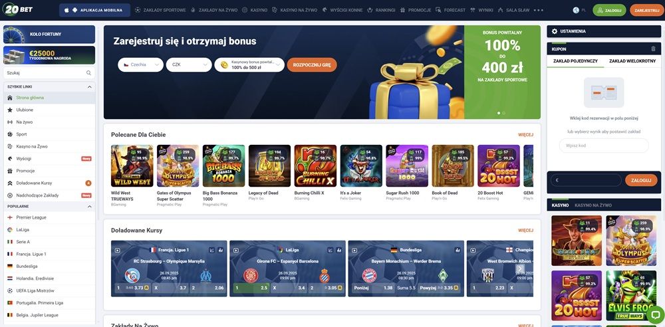Select the second banner slide dot
665x327 pixels.
click(503, 113)
